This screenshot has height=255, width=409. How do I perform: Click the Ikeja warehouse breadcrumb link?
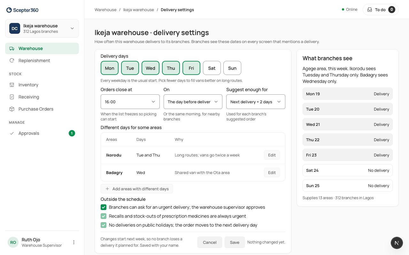(x=138, y=10)
